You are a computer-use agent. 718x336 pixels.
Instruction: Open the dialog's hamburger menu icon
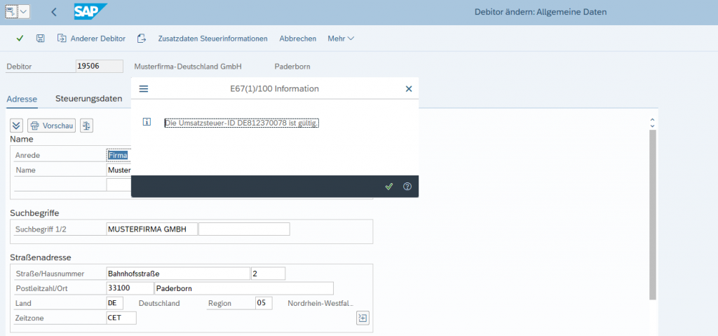[144, 89]
